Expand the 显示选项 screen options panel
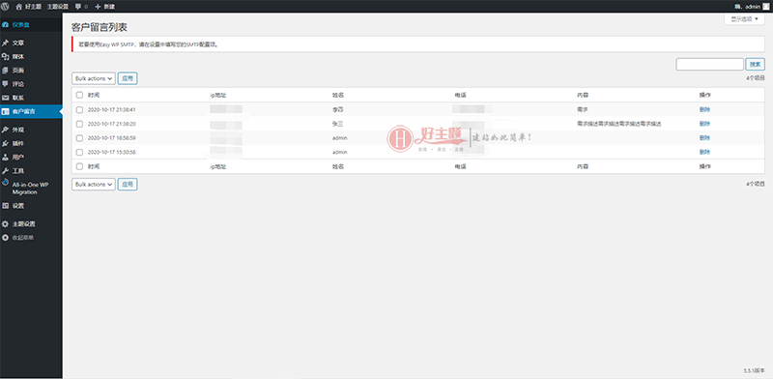This screenshot has width=773, height=379. [x=744, y=18]
